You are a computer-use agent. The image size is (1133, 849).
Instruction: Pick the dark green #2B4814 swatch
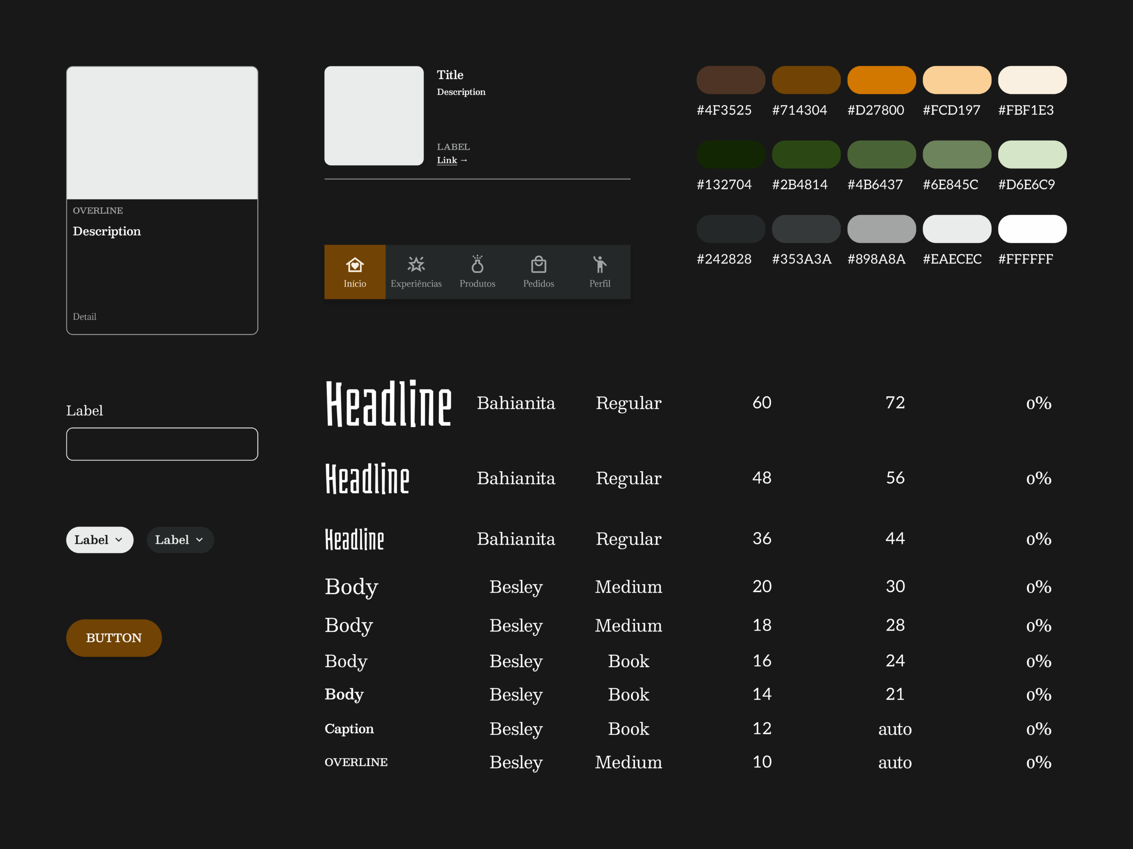pyautogui.click(x=805, y=155)
